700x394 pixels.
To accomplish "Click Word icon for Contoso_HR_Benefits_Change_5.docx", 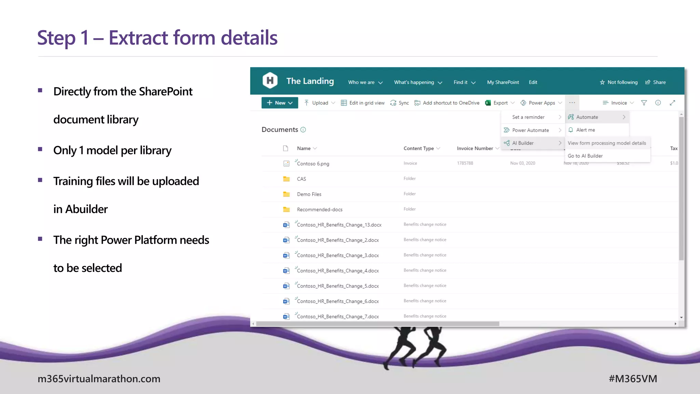I will click(286, 286).
